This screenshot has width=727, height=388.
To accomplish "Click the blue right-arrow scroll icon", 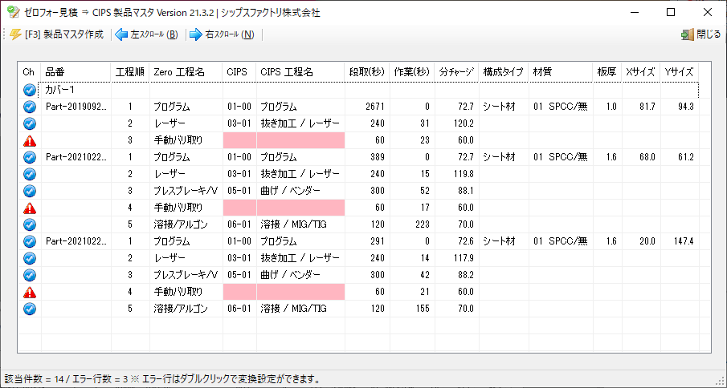I will click(196, 34).
